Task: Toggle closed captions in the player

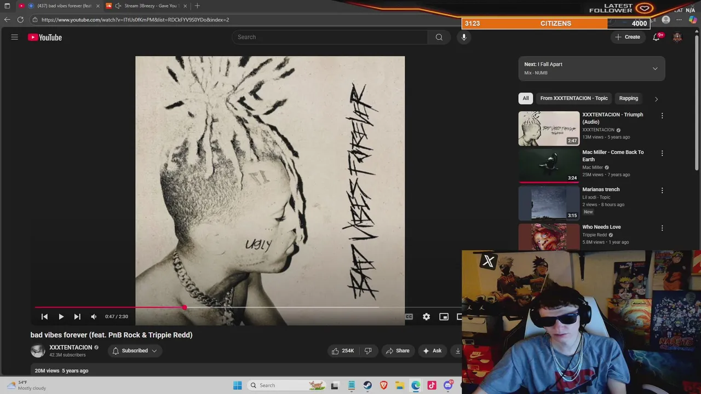Action: click(409, 316)
